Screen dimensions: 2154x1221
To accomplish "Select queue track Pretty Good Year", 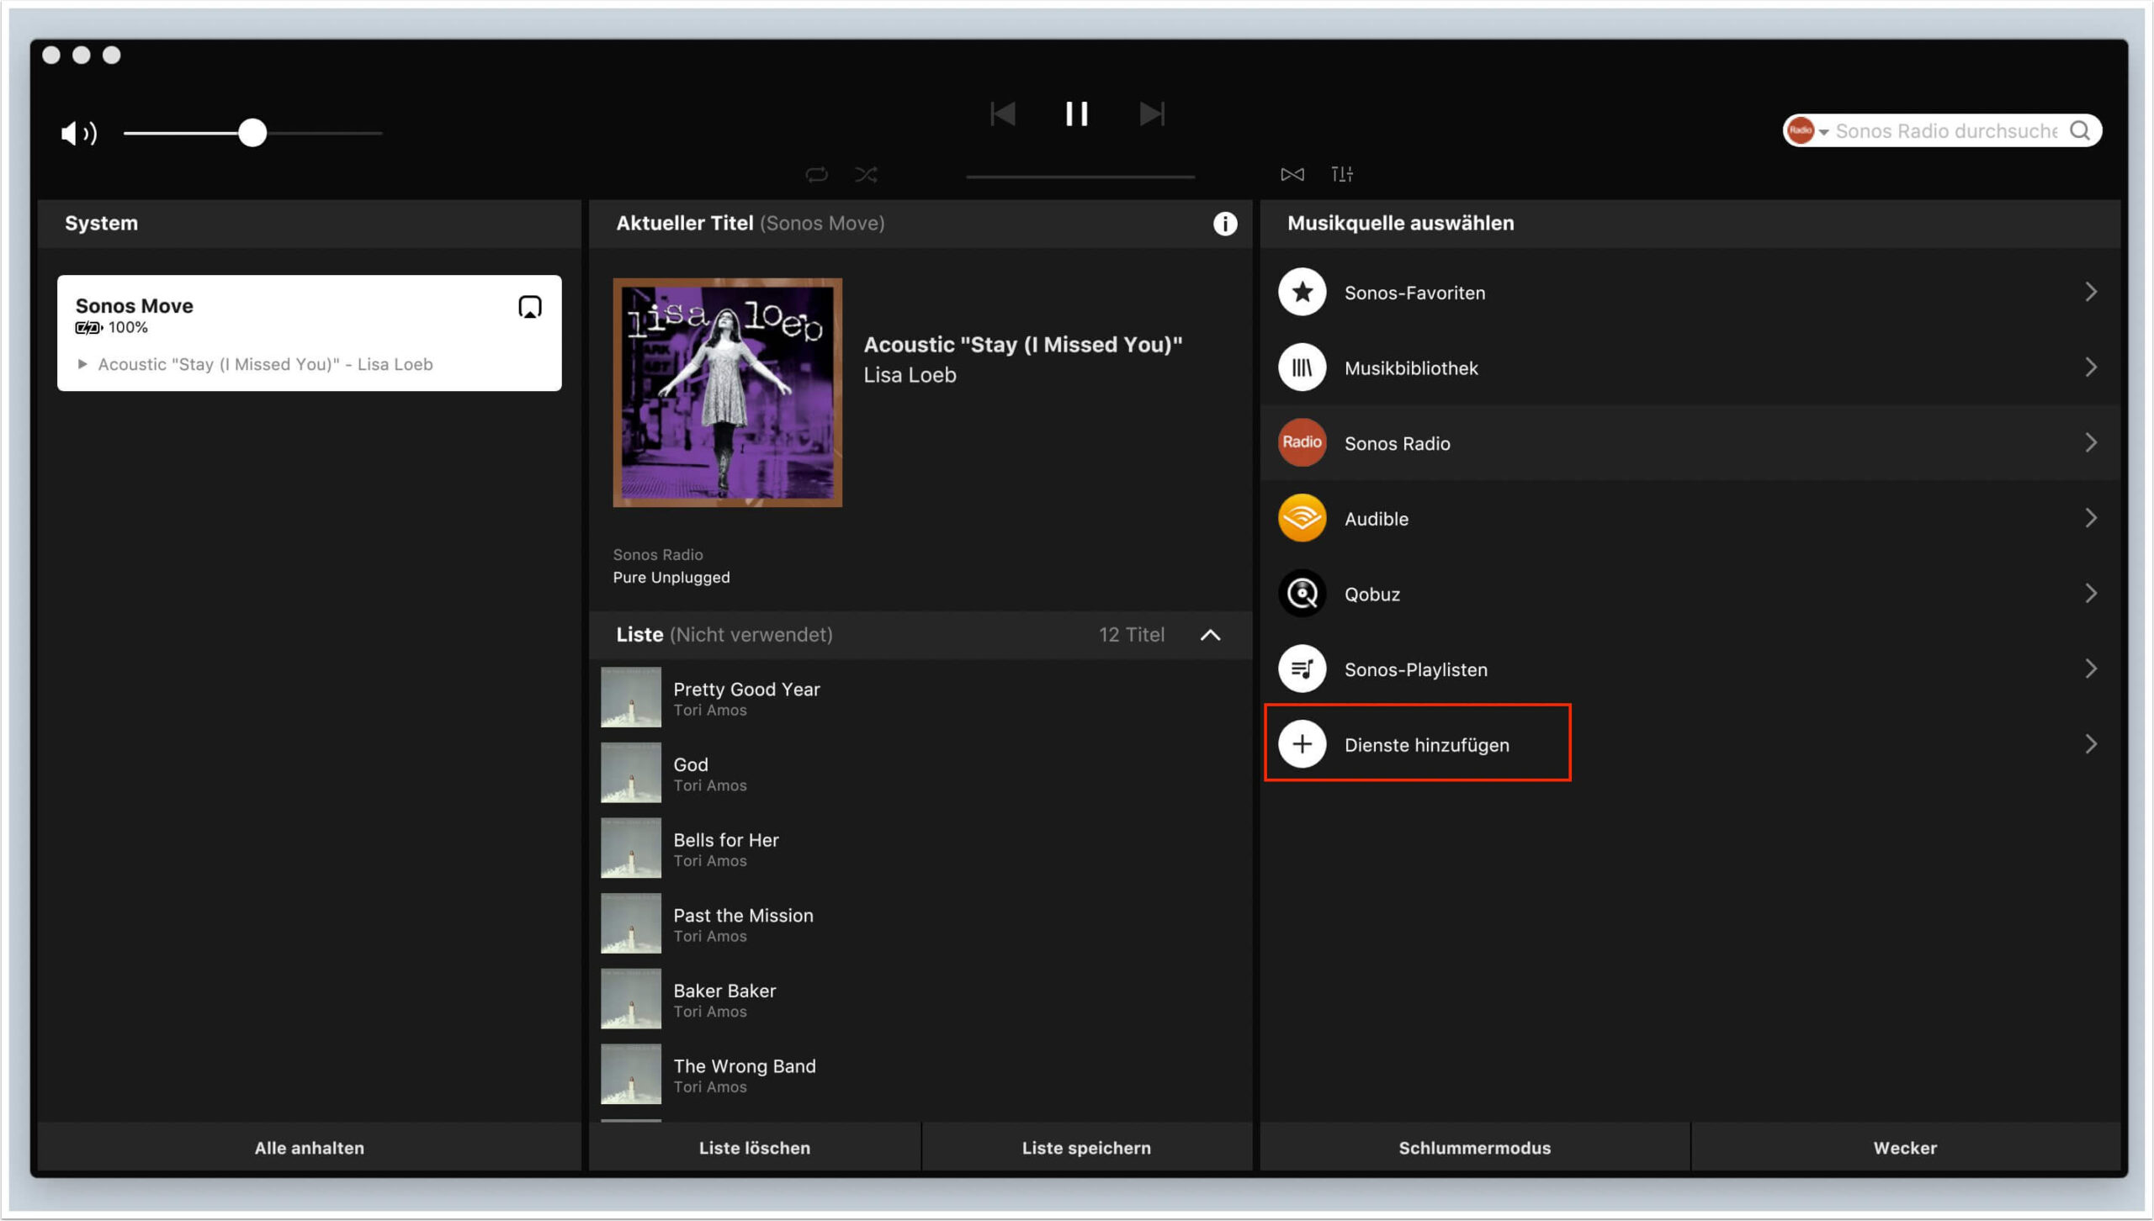I will (x=920, y=698).
